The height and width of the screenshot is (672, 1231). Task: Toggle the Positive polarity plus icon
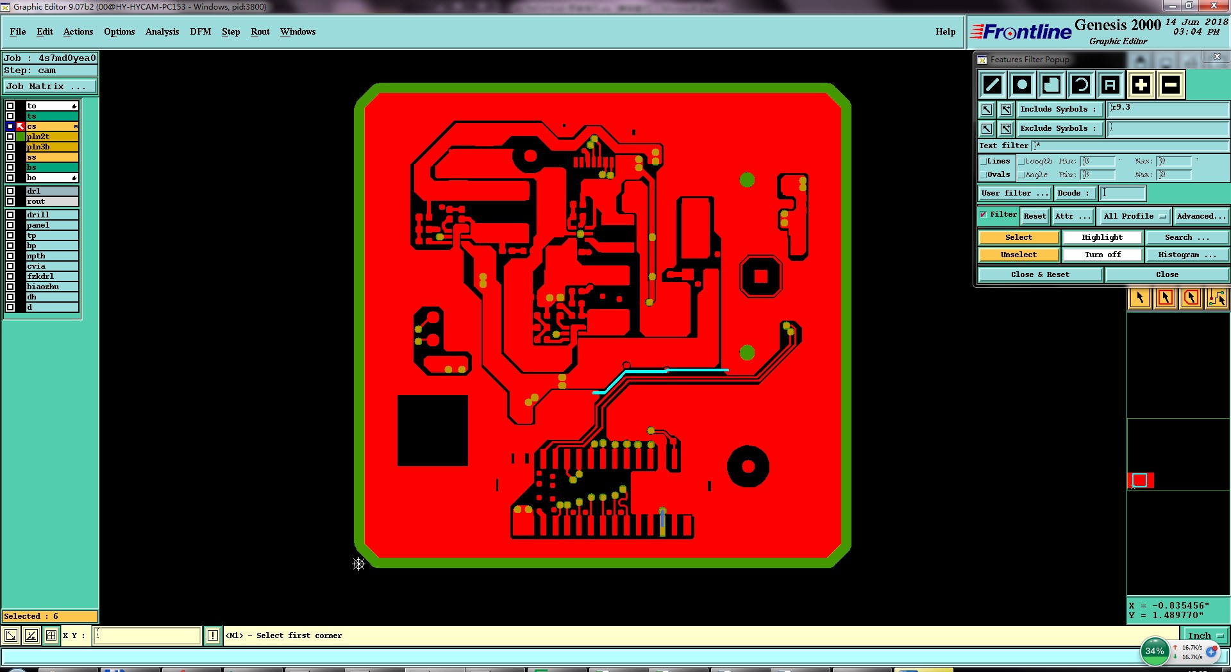pyautogui.click(x=1141, y=85)
